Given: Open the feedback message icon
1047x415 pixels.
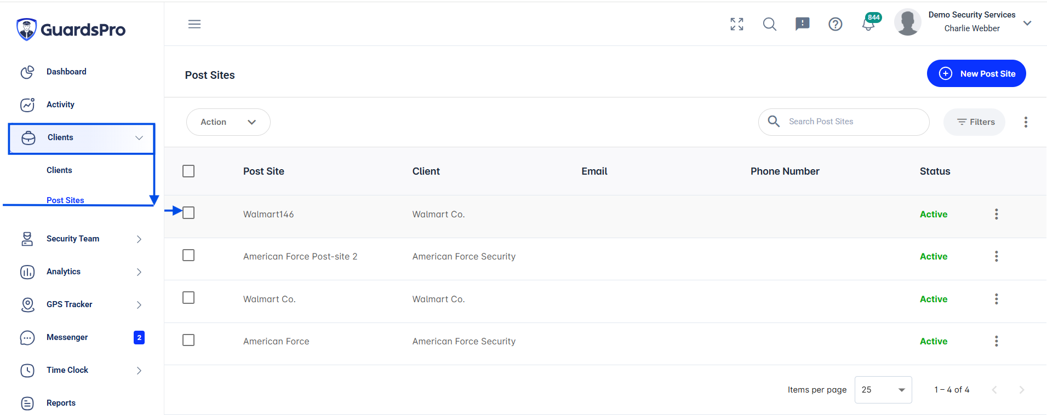Looking at the screenshot, I should [x=803, y=24].
